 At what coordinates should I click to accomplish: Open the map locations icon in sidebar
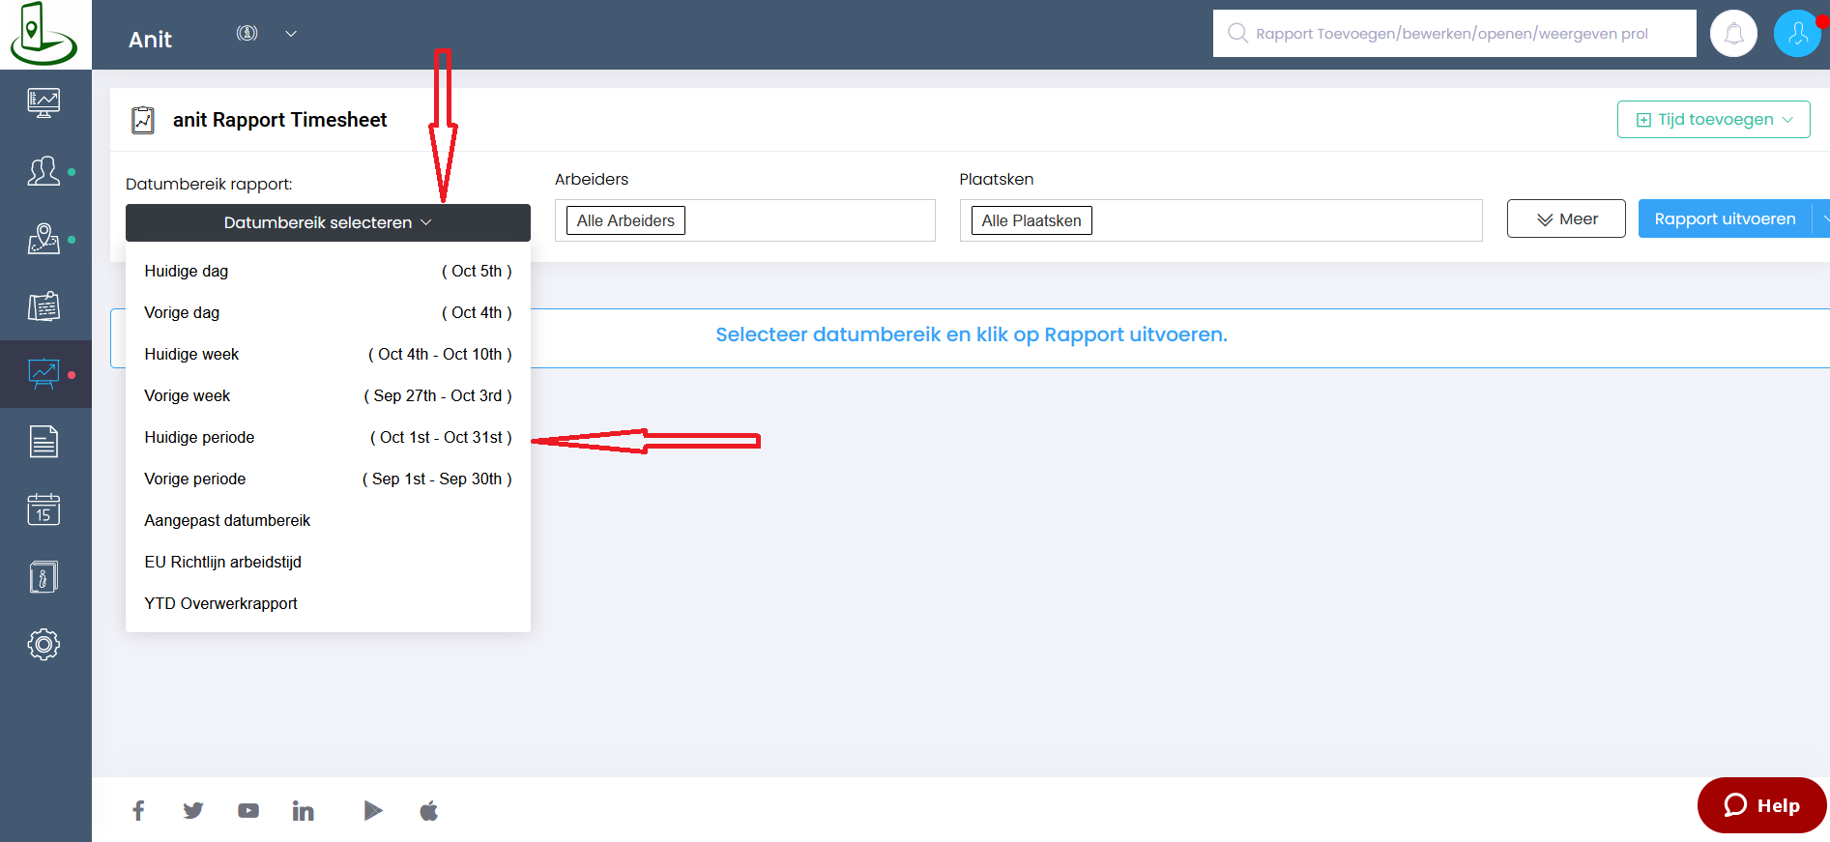(44, 239)
